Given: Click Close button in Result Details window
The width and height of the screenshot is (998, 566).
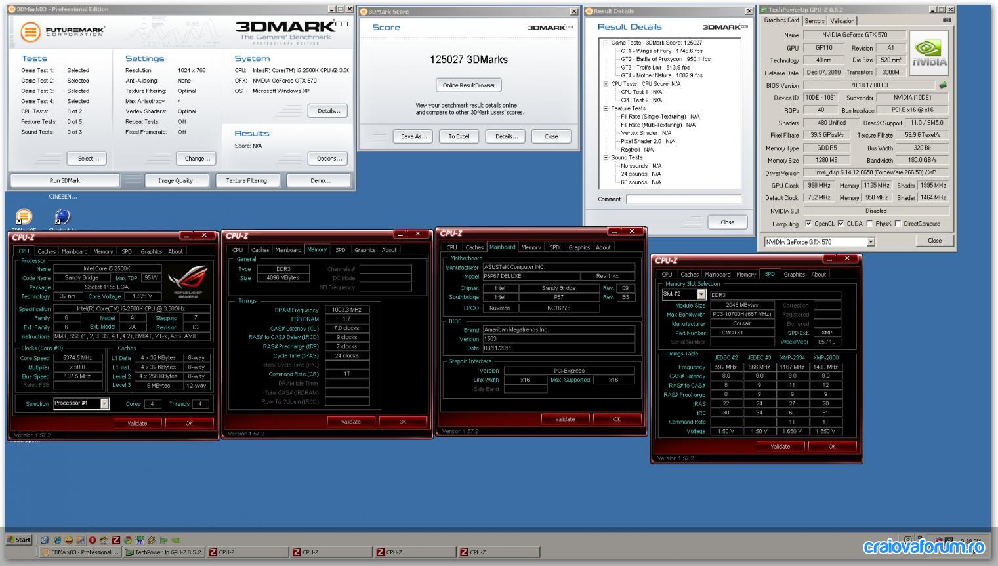Looking at the screenshot, I should pyautogui.click(x=728, y=222).
